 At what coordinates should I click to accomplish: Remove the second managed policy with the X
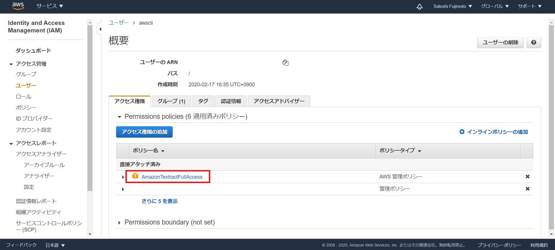(527, 189)
